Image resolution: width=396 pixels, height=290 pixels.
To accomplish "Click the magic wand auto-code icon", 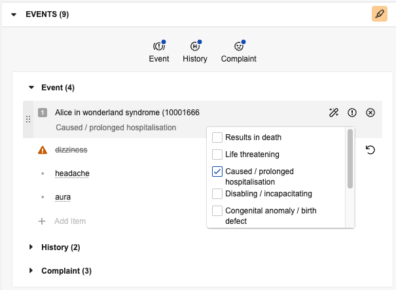I will click(334, 113).
